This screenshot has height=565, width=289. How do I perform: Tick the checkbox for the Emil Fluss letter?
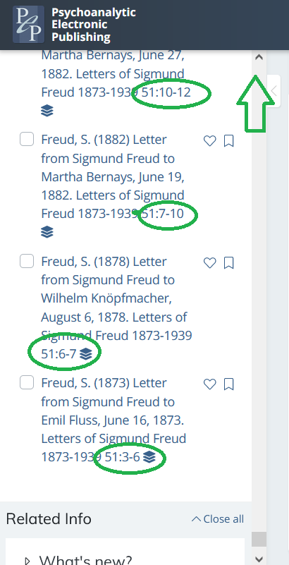27,382
